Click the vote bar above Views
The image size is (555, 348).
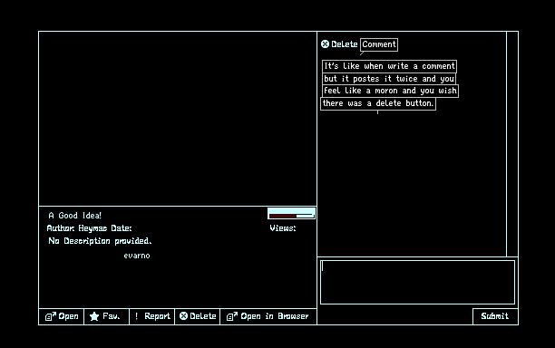(291, 214)
